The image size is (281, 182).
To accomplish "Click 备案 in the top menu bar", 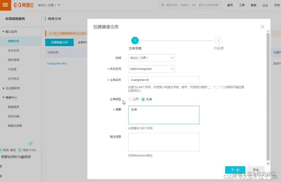I will tap(253, 5).
